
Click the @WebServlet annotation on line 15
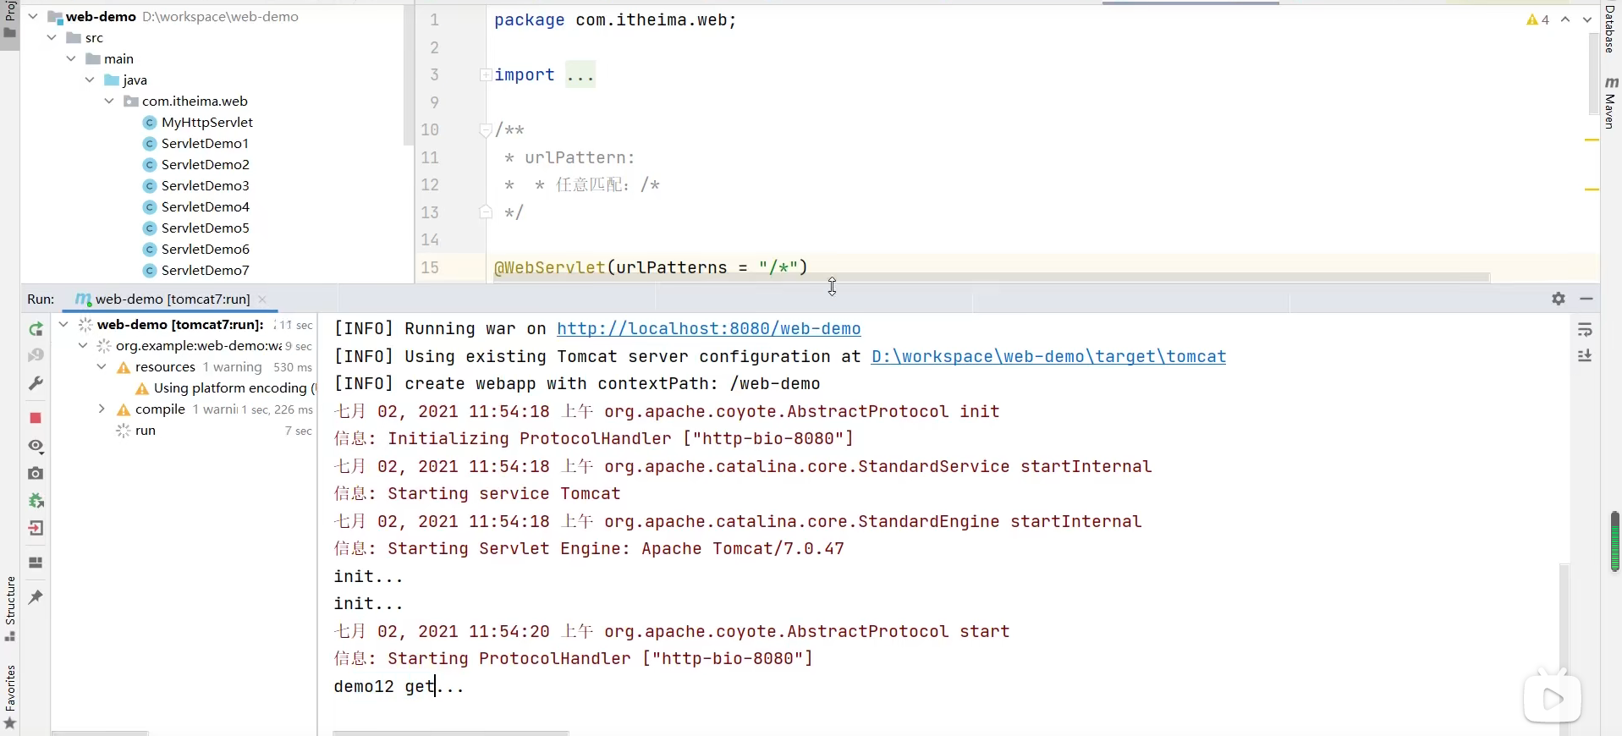tap(550, 267)
